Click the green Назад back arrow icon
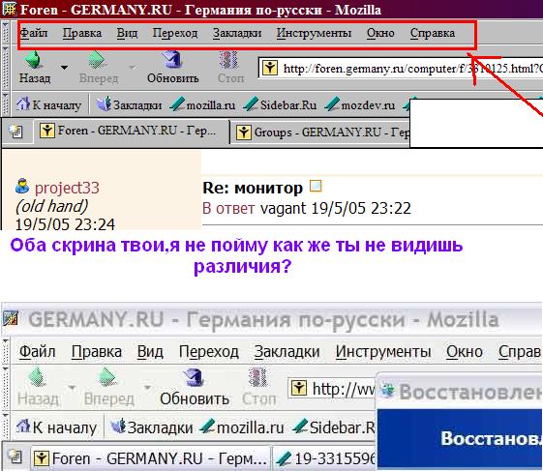The height and width of the screenshot is (471, 543). click(34, 60)
